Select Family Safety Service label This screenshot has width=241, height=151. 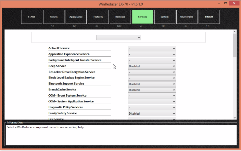(x=63, y=113)
